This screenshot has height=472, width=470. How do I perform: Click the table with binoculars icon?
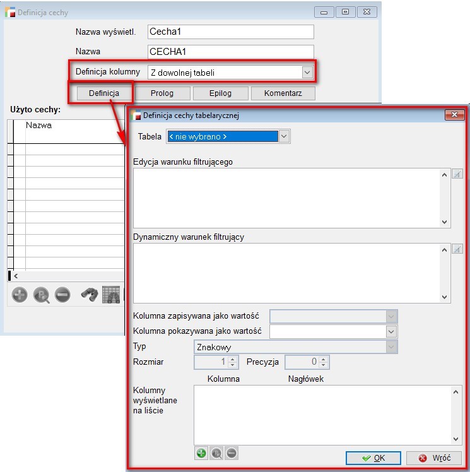pos(112,295)
